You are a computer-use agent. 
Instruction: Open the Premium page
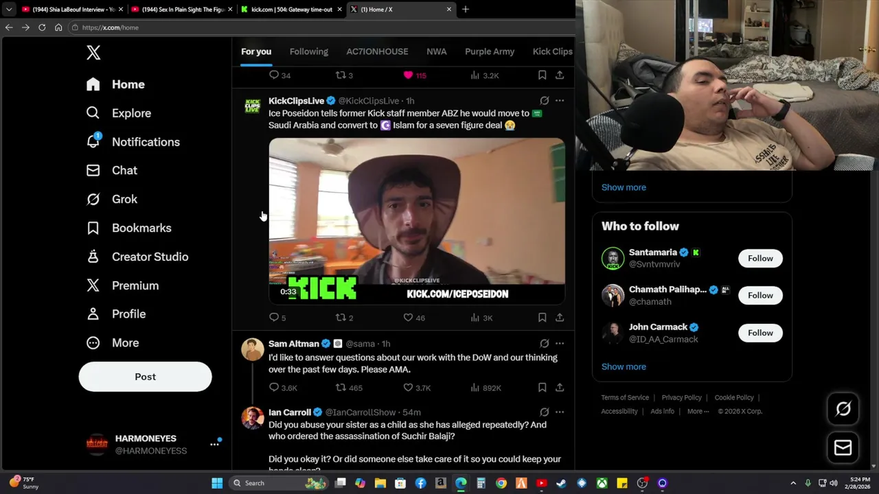coord(122,285)
